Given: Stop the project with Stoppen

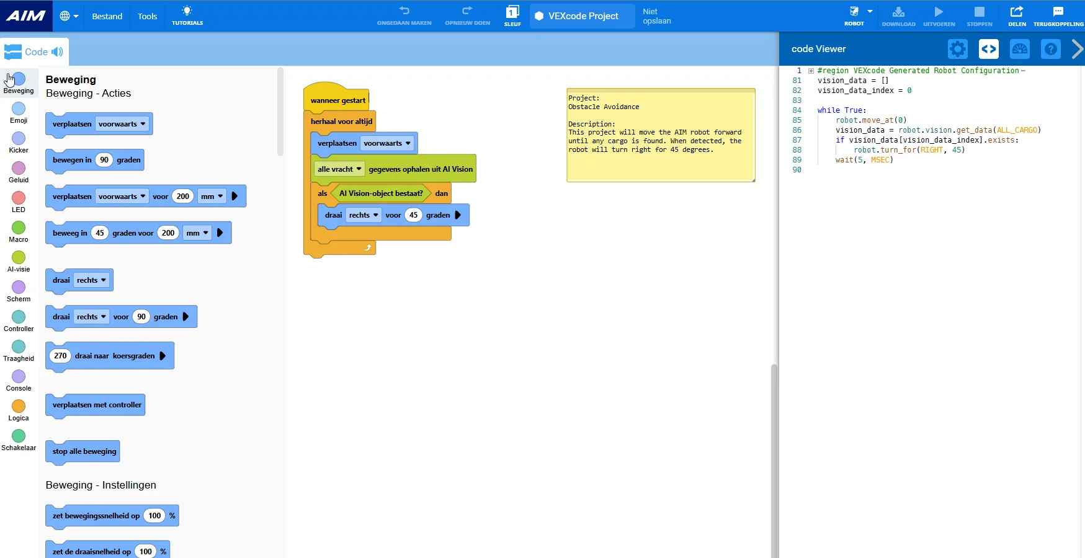Looking at the screenshot, I should (x=980, y=15).
